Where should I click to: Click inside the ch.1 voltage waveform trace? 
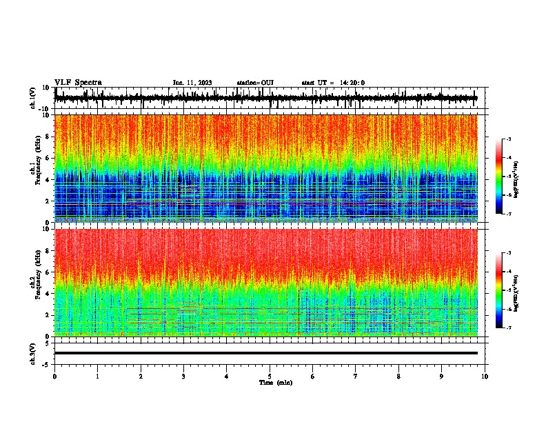[266, 98]
